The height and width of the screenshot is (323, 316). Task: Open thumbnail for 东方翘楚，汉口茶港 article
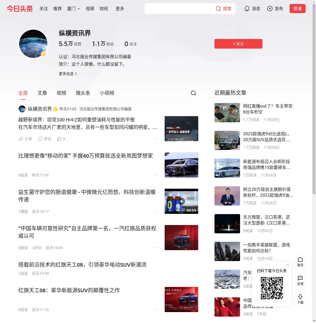pos(227,224)
